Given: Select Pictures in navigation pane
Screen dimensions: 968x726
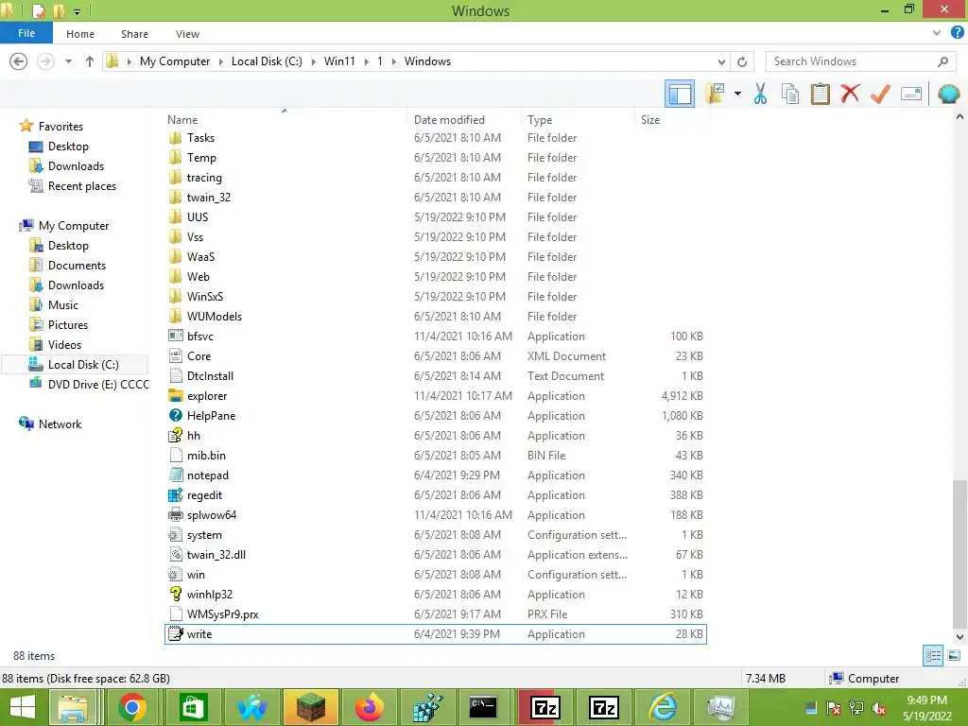Looking at the screenshot, I should coord(68,325).
